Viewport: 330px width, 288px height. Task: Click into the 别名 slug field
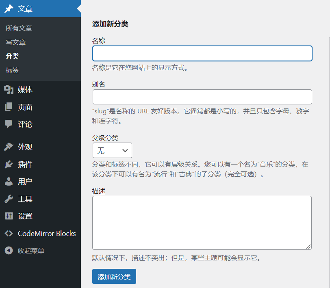[x=202, y=97]
